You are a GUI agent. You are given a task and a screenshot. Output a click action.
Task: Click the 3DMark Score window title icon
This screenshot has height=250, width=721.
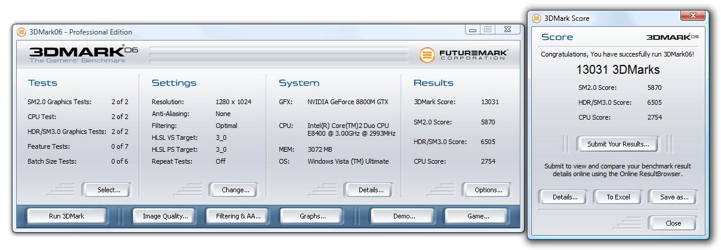(x=537, y=18)
